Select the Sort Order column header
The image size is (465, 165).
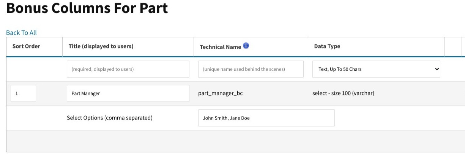[x=26, y=46]
